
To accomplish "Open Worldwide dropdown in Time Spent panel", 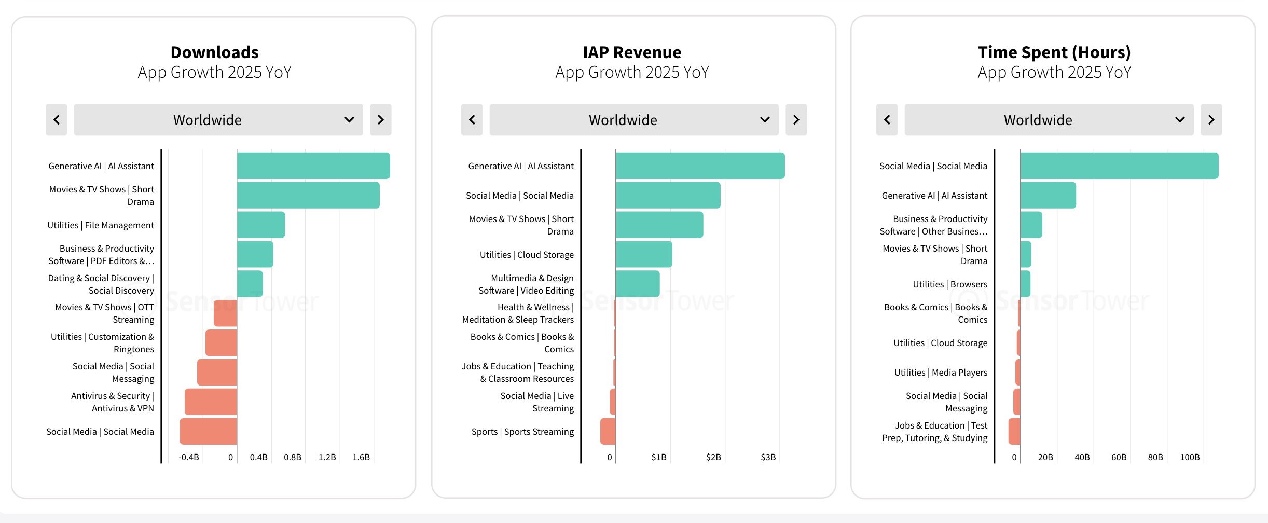I will (x=1049, y=120).
